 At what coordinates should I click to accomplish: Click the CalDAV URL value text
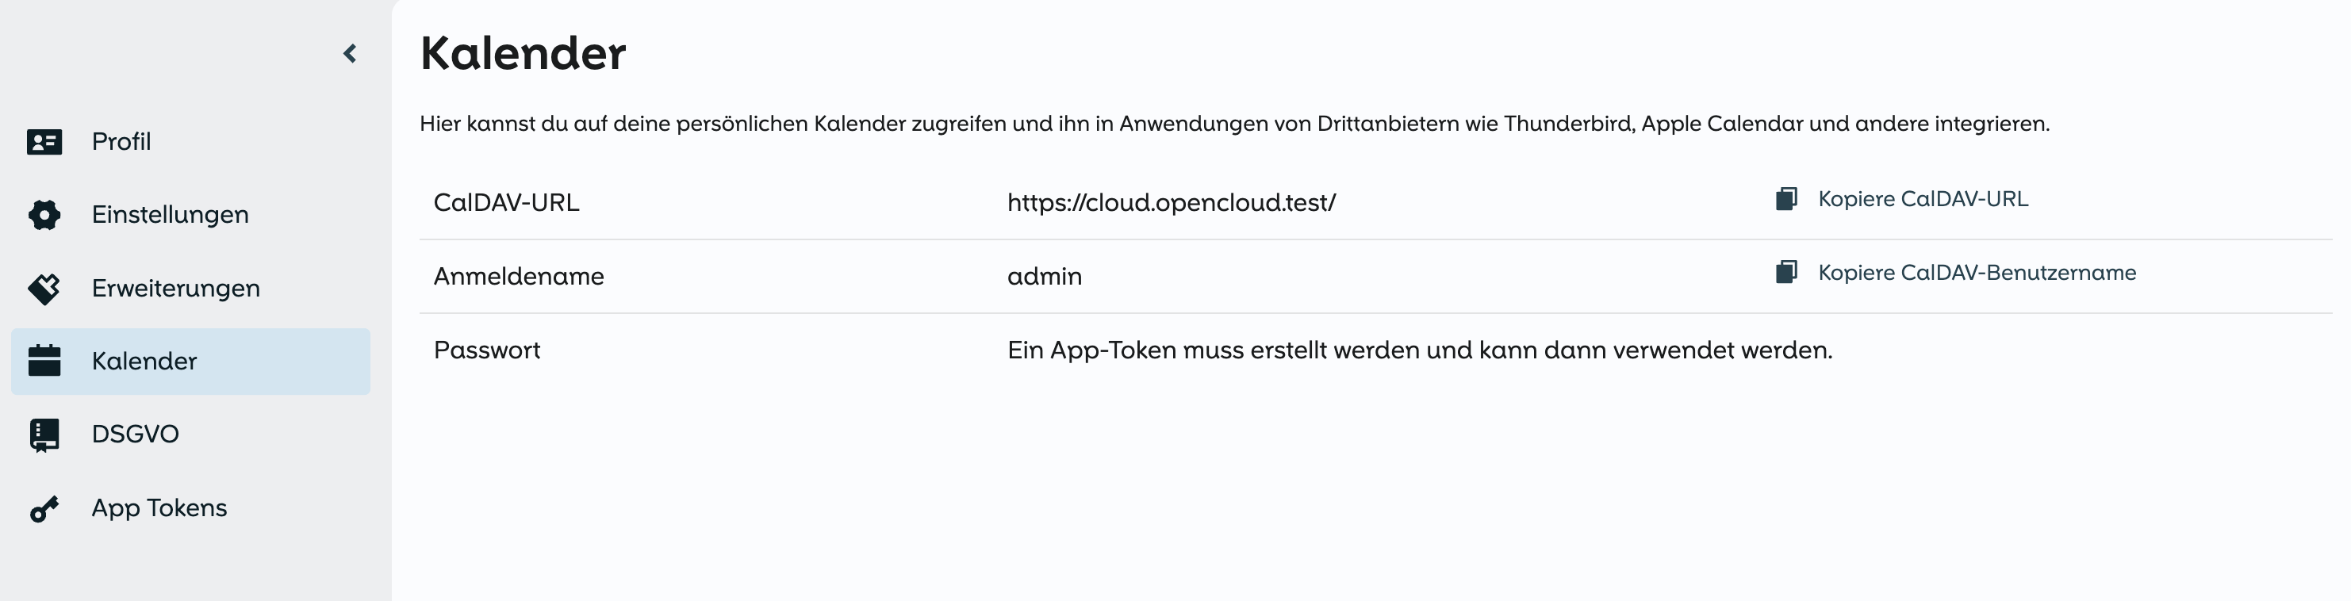[x=1171, y=202]
